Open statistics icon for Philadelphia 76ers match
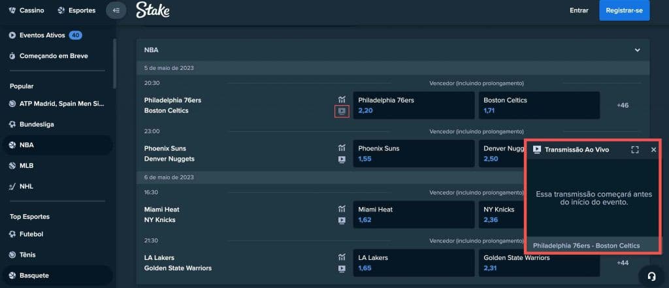The width and height of the screenshot is (669, 288). point(341,100)
